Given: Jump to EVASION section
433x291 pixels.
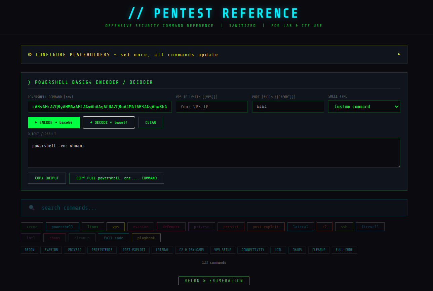Looking at the screenshot, I should click(51, 250).
